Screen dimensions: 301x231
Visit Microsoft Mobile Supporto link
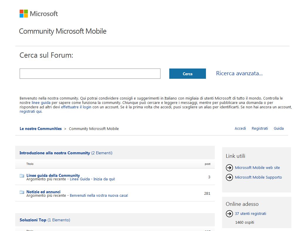(x=258, y=177)
